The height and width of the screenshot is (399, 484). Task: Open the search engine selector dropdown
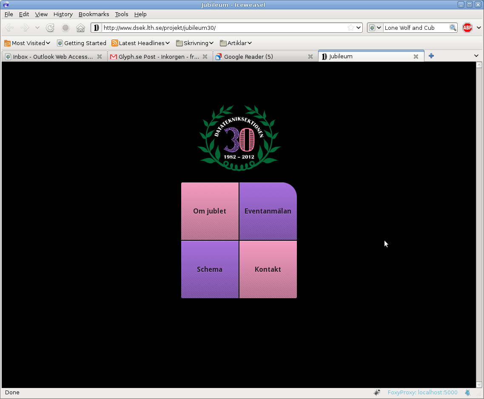pos(375,28)
